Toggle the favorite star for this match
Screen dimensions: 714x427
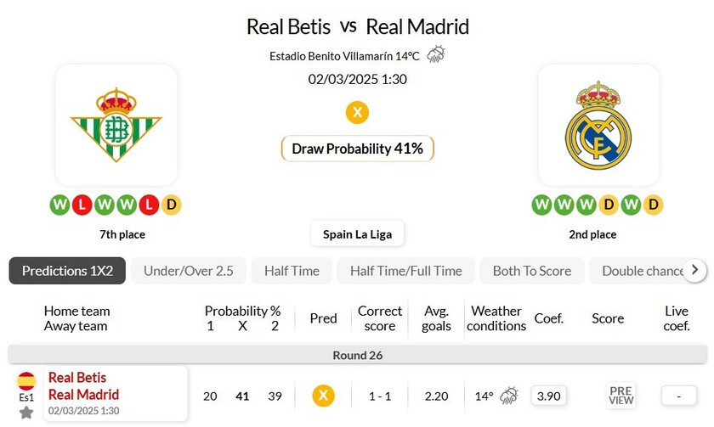(26, 413)
